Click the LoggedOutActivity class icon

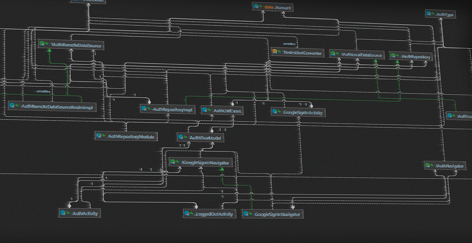[x=188, y=214]
